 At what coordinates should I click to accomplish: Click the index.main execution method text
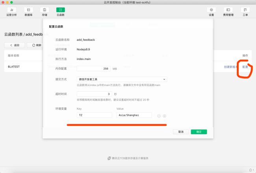point(83,59)
